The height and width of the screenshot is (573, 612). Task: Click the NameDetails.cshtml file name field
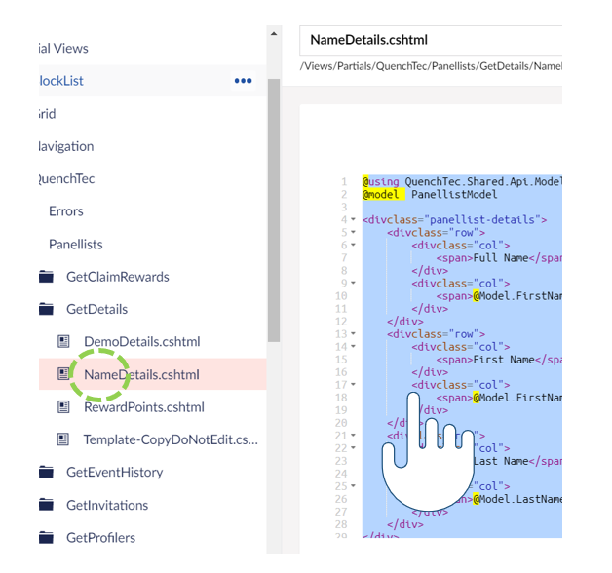click(431, 40)
